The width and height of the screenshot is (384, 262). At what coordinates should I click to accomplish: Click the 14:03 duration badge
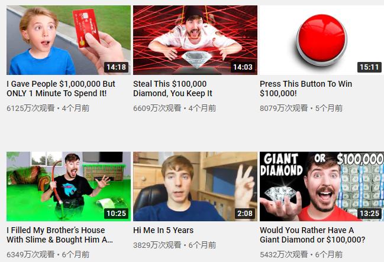pyautogui.click(x=243, y=67)
